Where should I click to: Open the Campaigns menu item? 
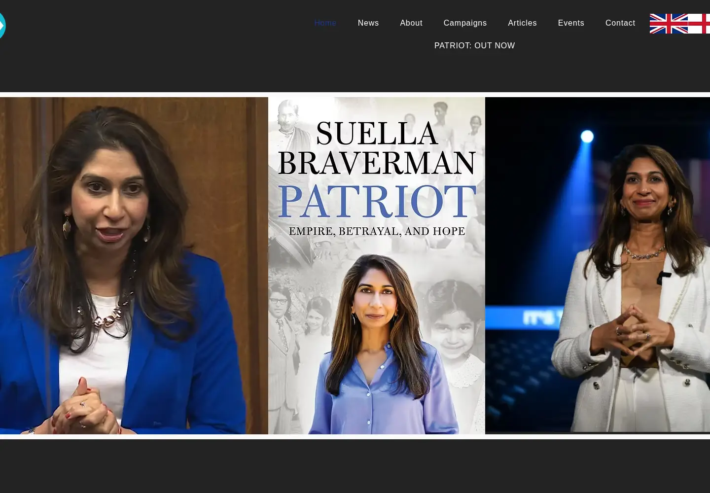(x=465, y=23)
